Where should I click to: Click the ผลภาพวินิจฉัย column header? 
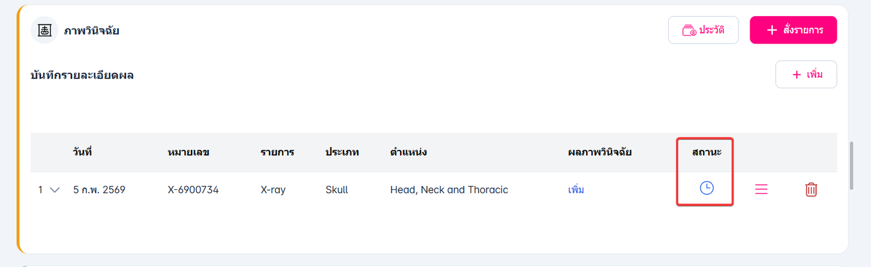(x=600, y=152)
